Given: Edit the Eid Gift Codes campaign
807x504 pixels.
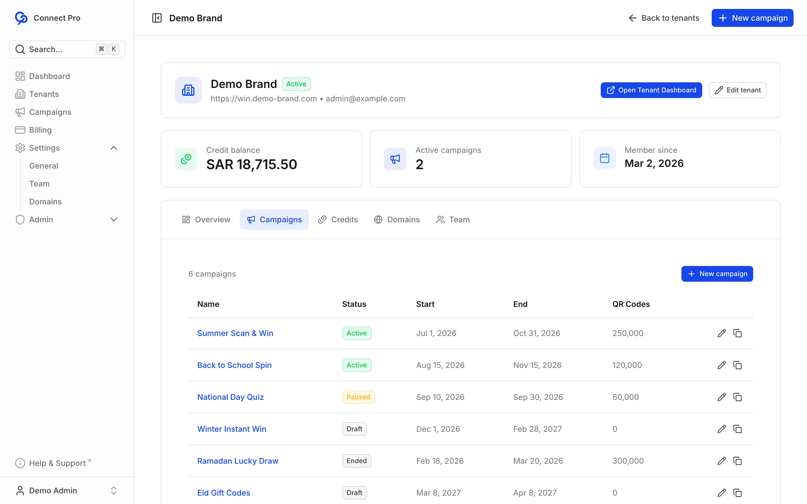Looking at the screenshot, I should (x=722, y=493).
